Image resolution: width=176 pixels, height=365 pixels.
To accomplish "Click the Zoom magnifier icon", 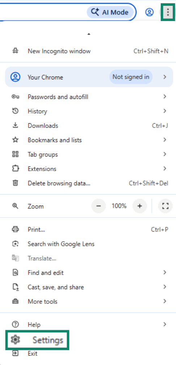I will point(15,206).
